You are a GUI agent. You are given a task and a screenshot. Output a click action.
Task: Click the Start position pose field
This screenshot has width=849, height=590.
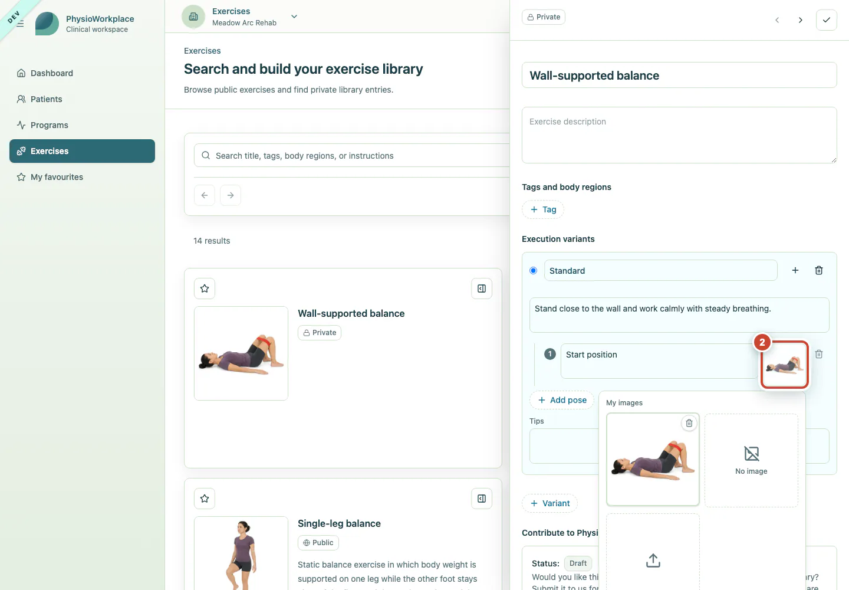[x=659, y=361]
